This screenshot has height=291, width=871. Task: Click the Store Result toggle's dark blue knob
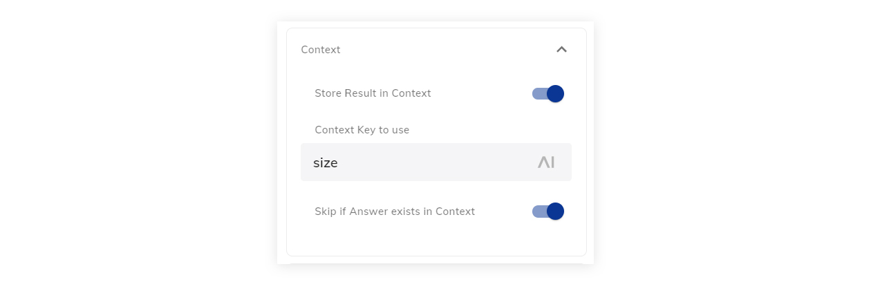click(x=555, y=93)
